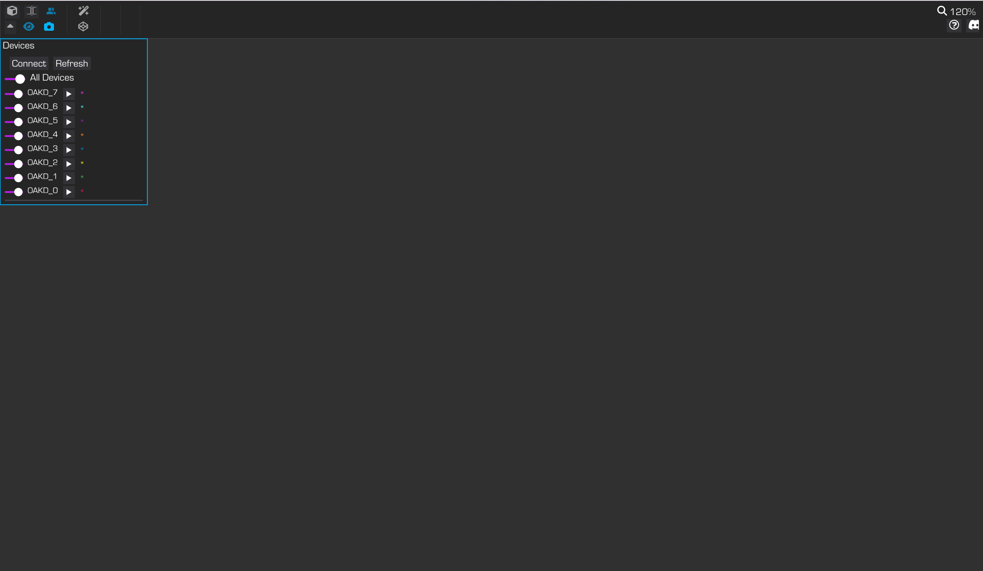
Task: Click the blue camera icon
Action: [x=49, y=27]
